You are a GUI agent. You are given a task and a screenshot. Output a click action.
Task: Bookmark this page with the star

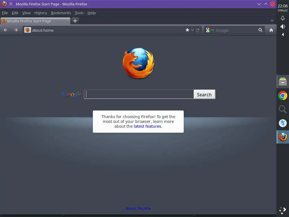(x=187, y=30)
